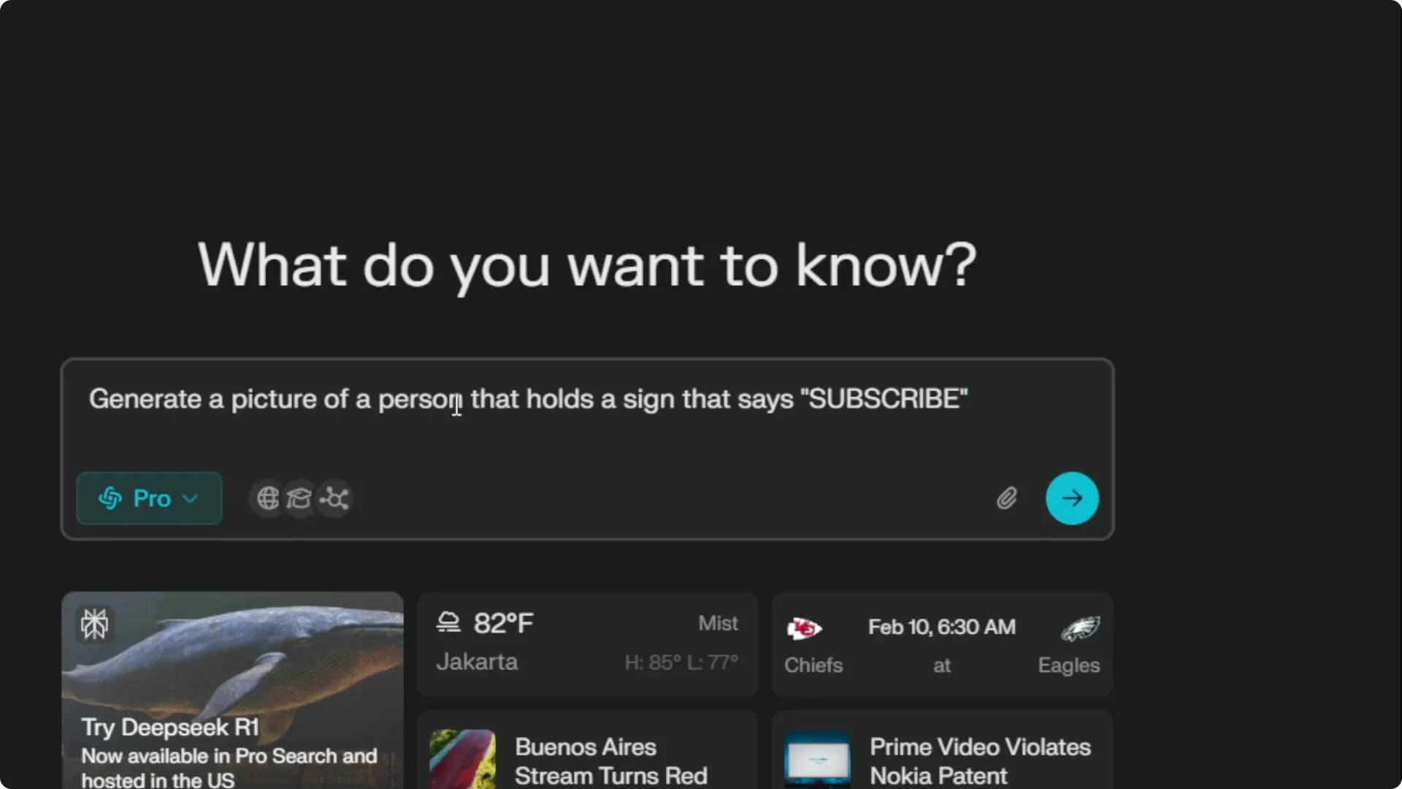The image size is (1402, 789).
Task: Click the Pro search swirl icon
Action: (110, 498)
